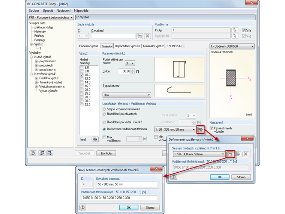285x214 pixels.
Task: Click Storno in Definované vzdálenosti dialog
Action: point(241,177)
